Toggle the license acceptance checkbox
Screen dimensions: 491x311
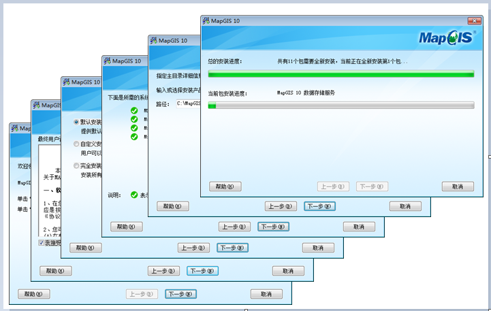[42, 243]
